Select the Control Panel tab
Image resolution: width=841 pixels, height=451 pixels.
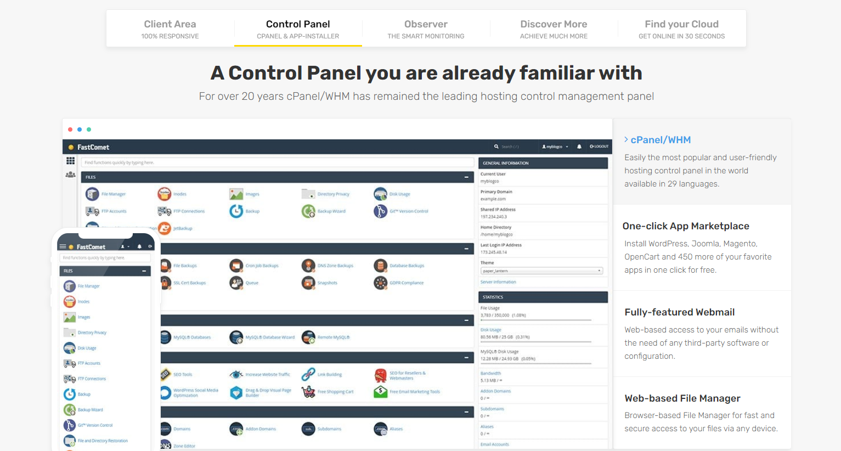(298, 29)
